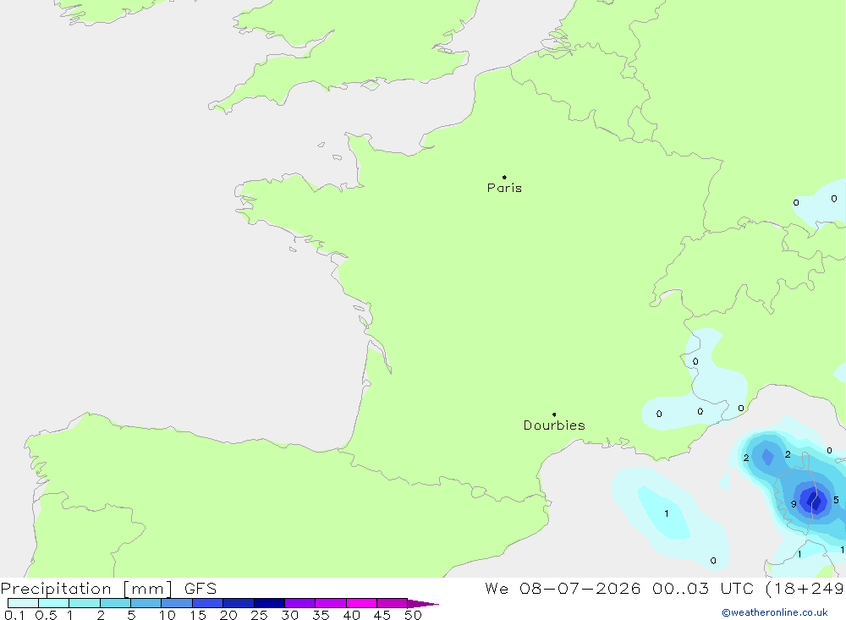846x620 pixels.
Task: Click the legend scale value '25'
Action: (259, 615)
